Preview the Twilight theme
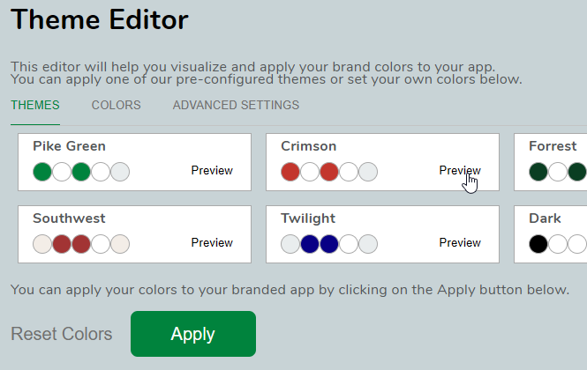Image resolution: width=587 pixels, height=370 pixels. pyautogui.click(x=460, y=243)
